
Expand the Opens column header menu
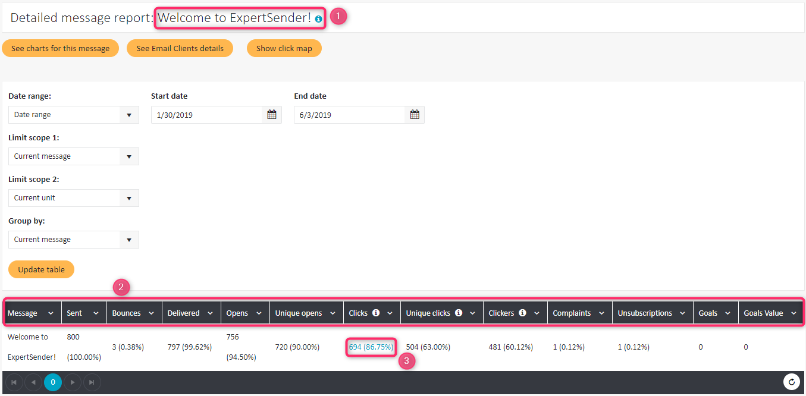point(259,313)
